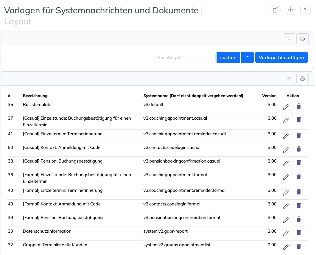Viewport: 316px width, 255px height.
Task: Delete v3.coachingappointment.casual template
Action: pos(299,120)
